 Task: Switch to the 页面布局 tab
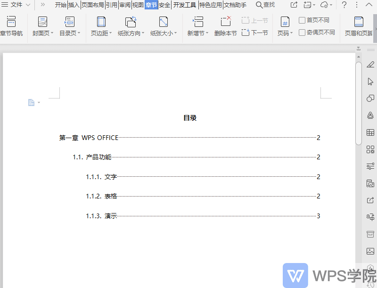click(x=92, y=5)
